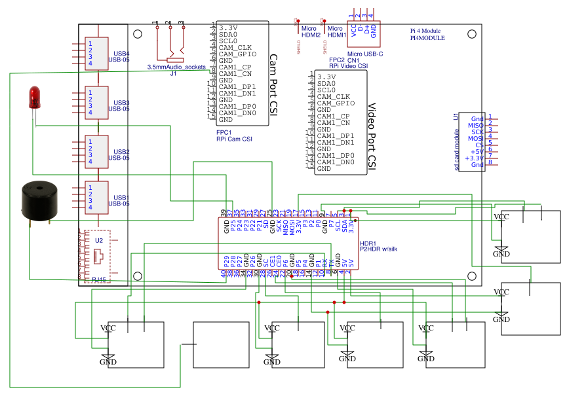Select the "J1" reference label
The image size is (567, 394).
(x=174, y=74)
